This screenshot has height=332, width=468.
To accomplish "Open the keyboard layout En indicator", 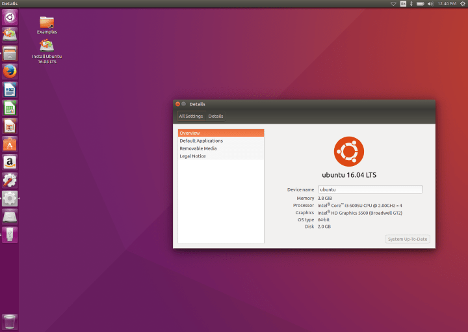I will 403,4.
